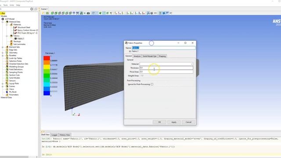281x158 pixels.
Task: Click the Section Cuts icon
Action: [7, 75]
